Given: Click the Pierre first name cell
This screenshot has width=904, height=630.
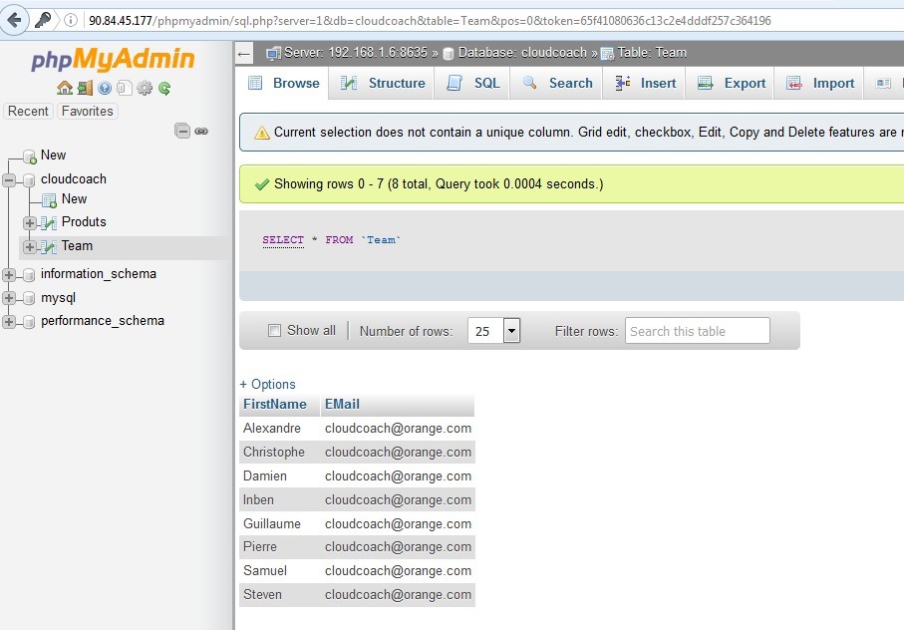Looking at the screenshot, I should (x=280, y=547).
